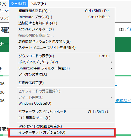Expand SmartScreen フィルター機能(T) submenu

tap(62, 68)
